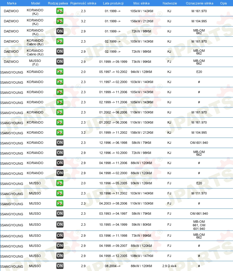
Task: Select engine code OM 661.940 cell
Action: (x=199, y=214)
